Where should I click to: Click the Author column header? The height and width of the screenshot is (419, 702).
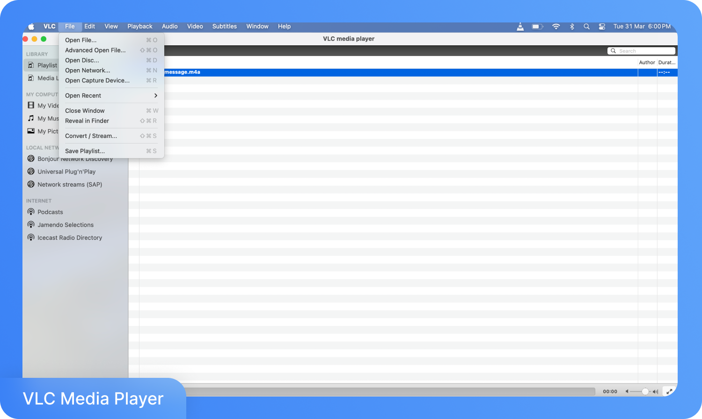click(647, 63)
